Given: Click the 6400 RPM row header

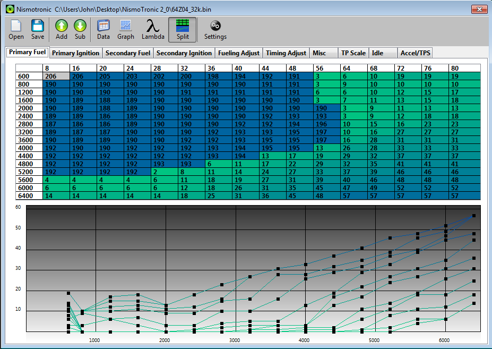Looking at the screenshot, I should (x=29, y=195).
